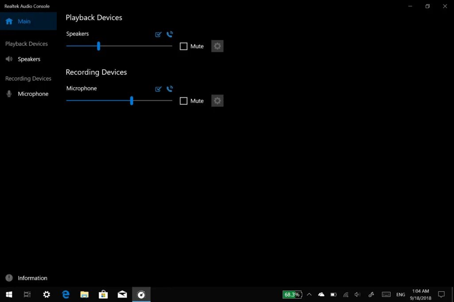
Task: Open File Explorer from the taskbar
Action: [84, 294]
